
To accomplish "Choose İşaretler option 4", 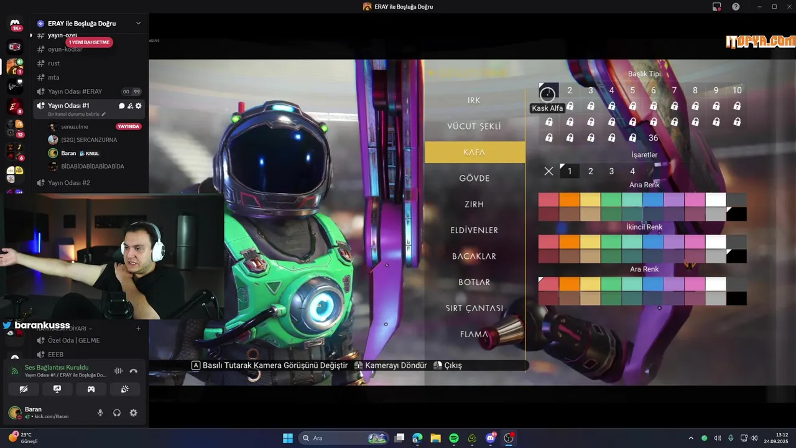I will [632, 171].
